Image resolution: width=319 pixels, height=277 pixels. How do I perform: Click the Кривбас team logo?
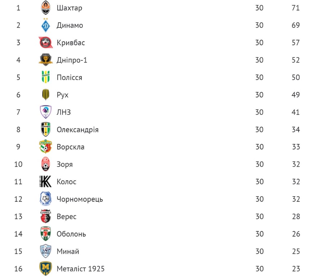coord(46,43)
